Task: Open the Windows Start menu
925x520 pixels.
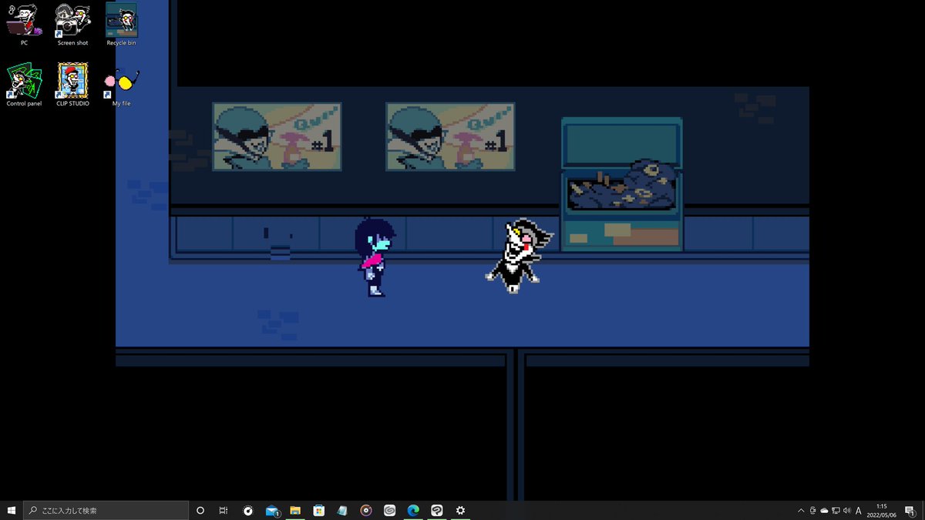Action: coord(12,510)
